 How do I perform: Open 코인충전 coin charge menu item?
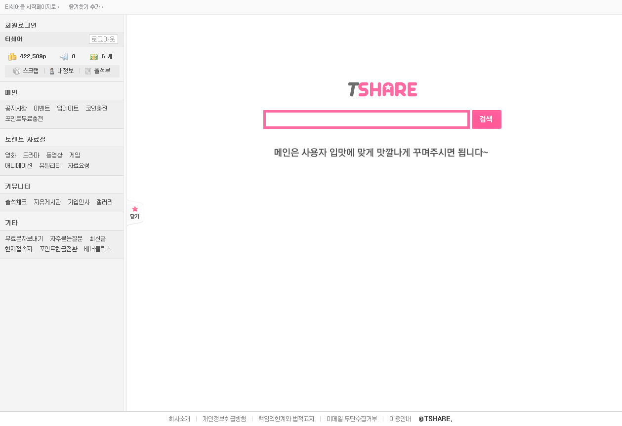point(96,109)
